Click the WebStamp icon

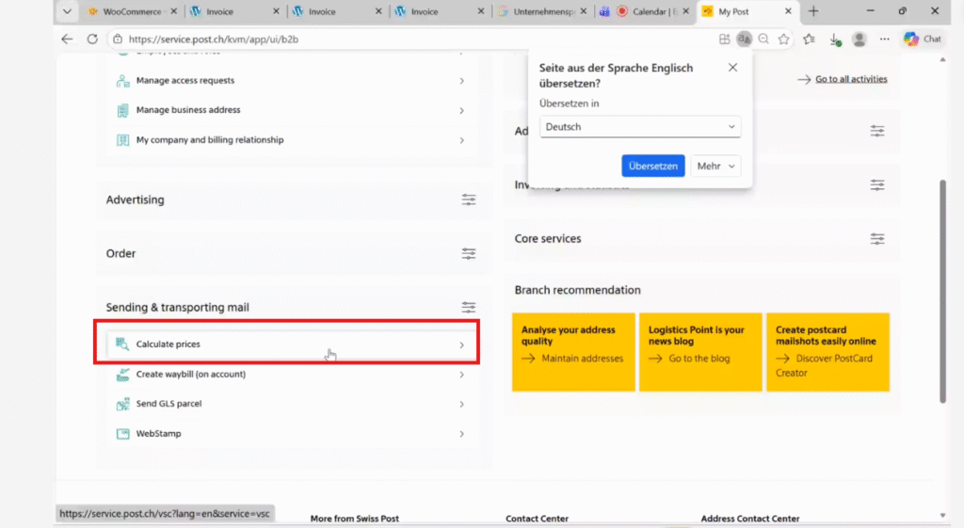[122, 434]
